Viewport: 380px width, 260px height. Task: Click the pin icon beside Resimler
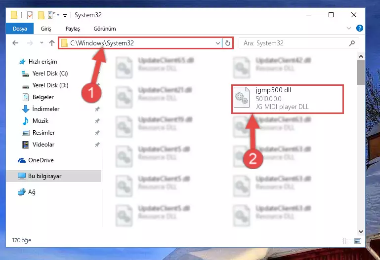point(97,133)
